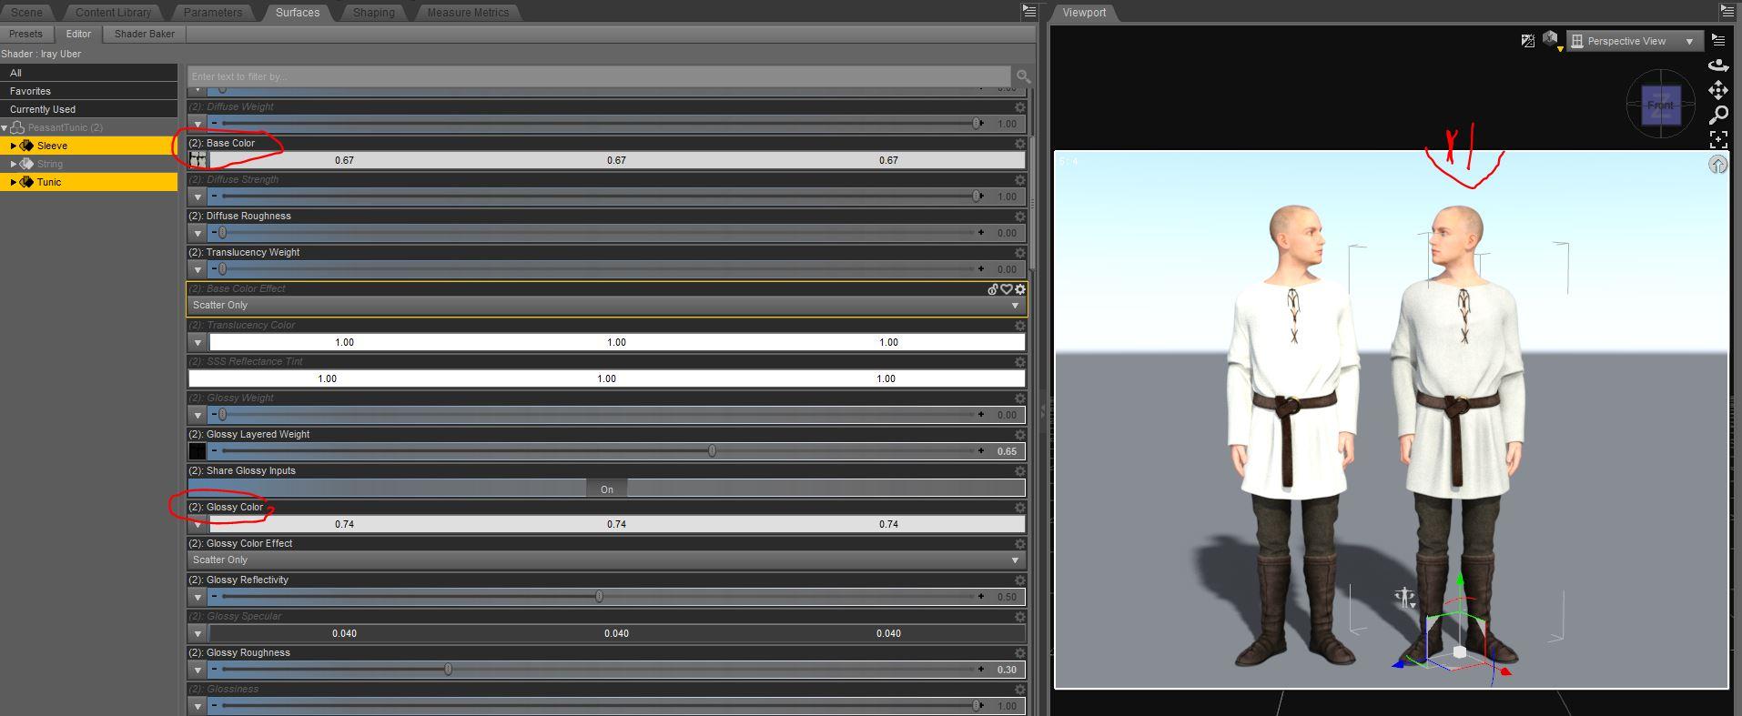Open the Share Glossy Inputs settings gear
The width and height of the screenshot is (1742, 716).
(1020, 471)
